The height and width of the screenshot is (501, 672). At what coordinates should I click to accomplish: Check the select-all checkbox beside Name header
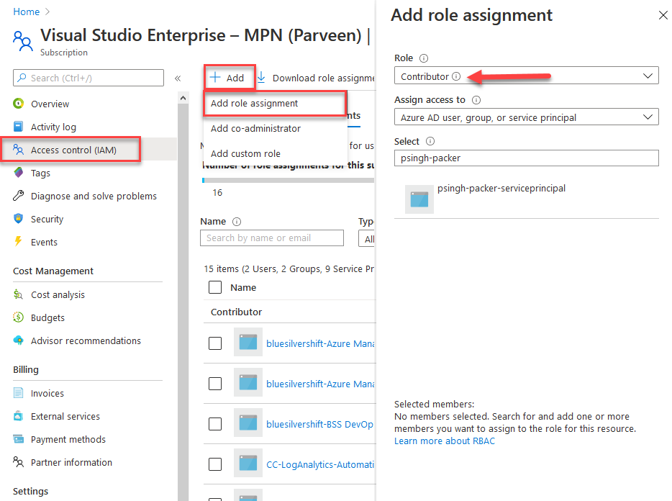pos(215,287)
